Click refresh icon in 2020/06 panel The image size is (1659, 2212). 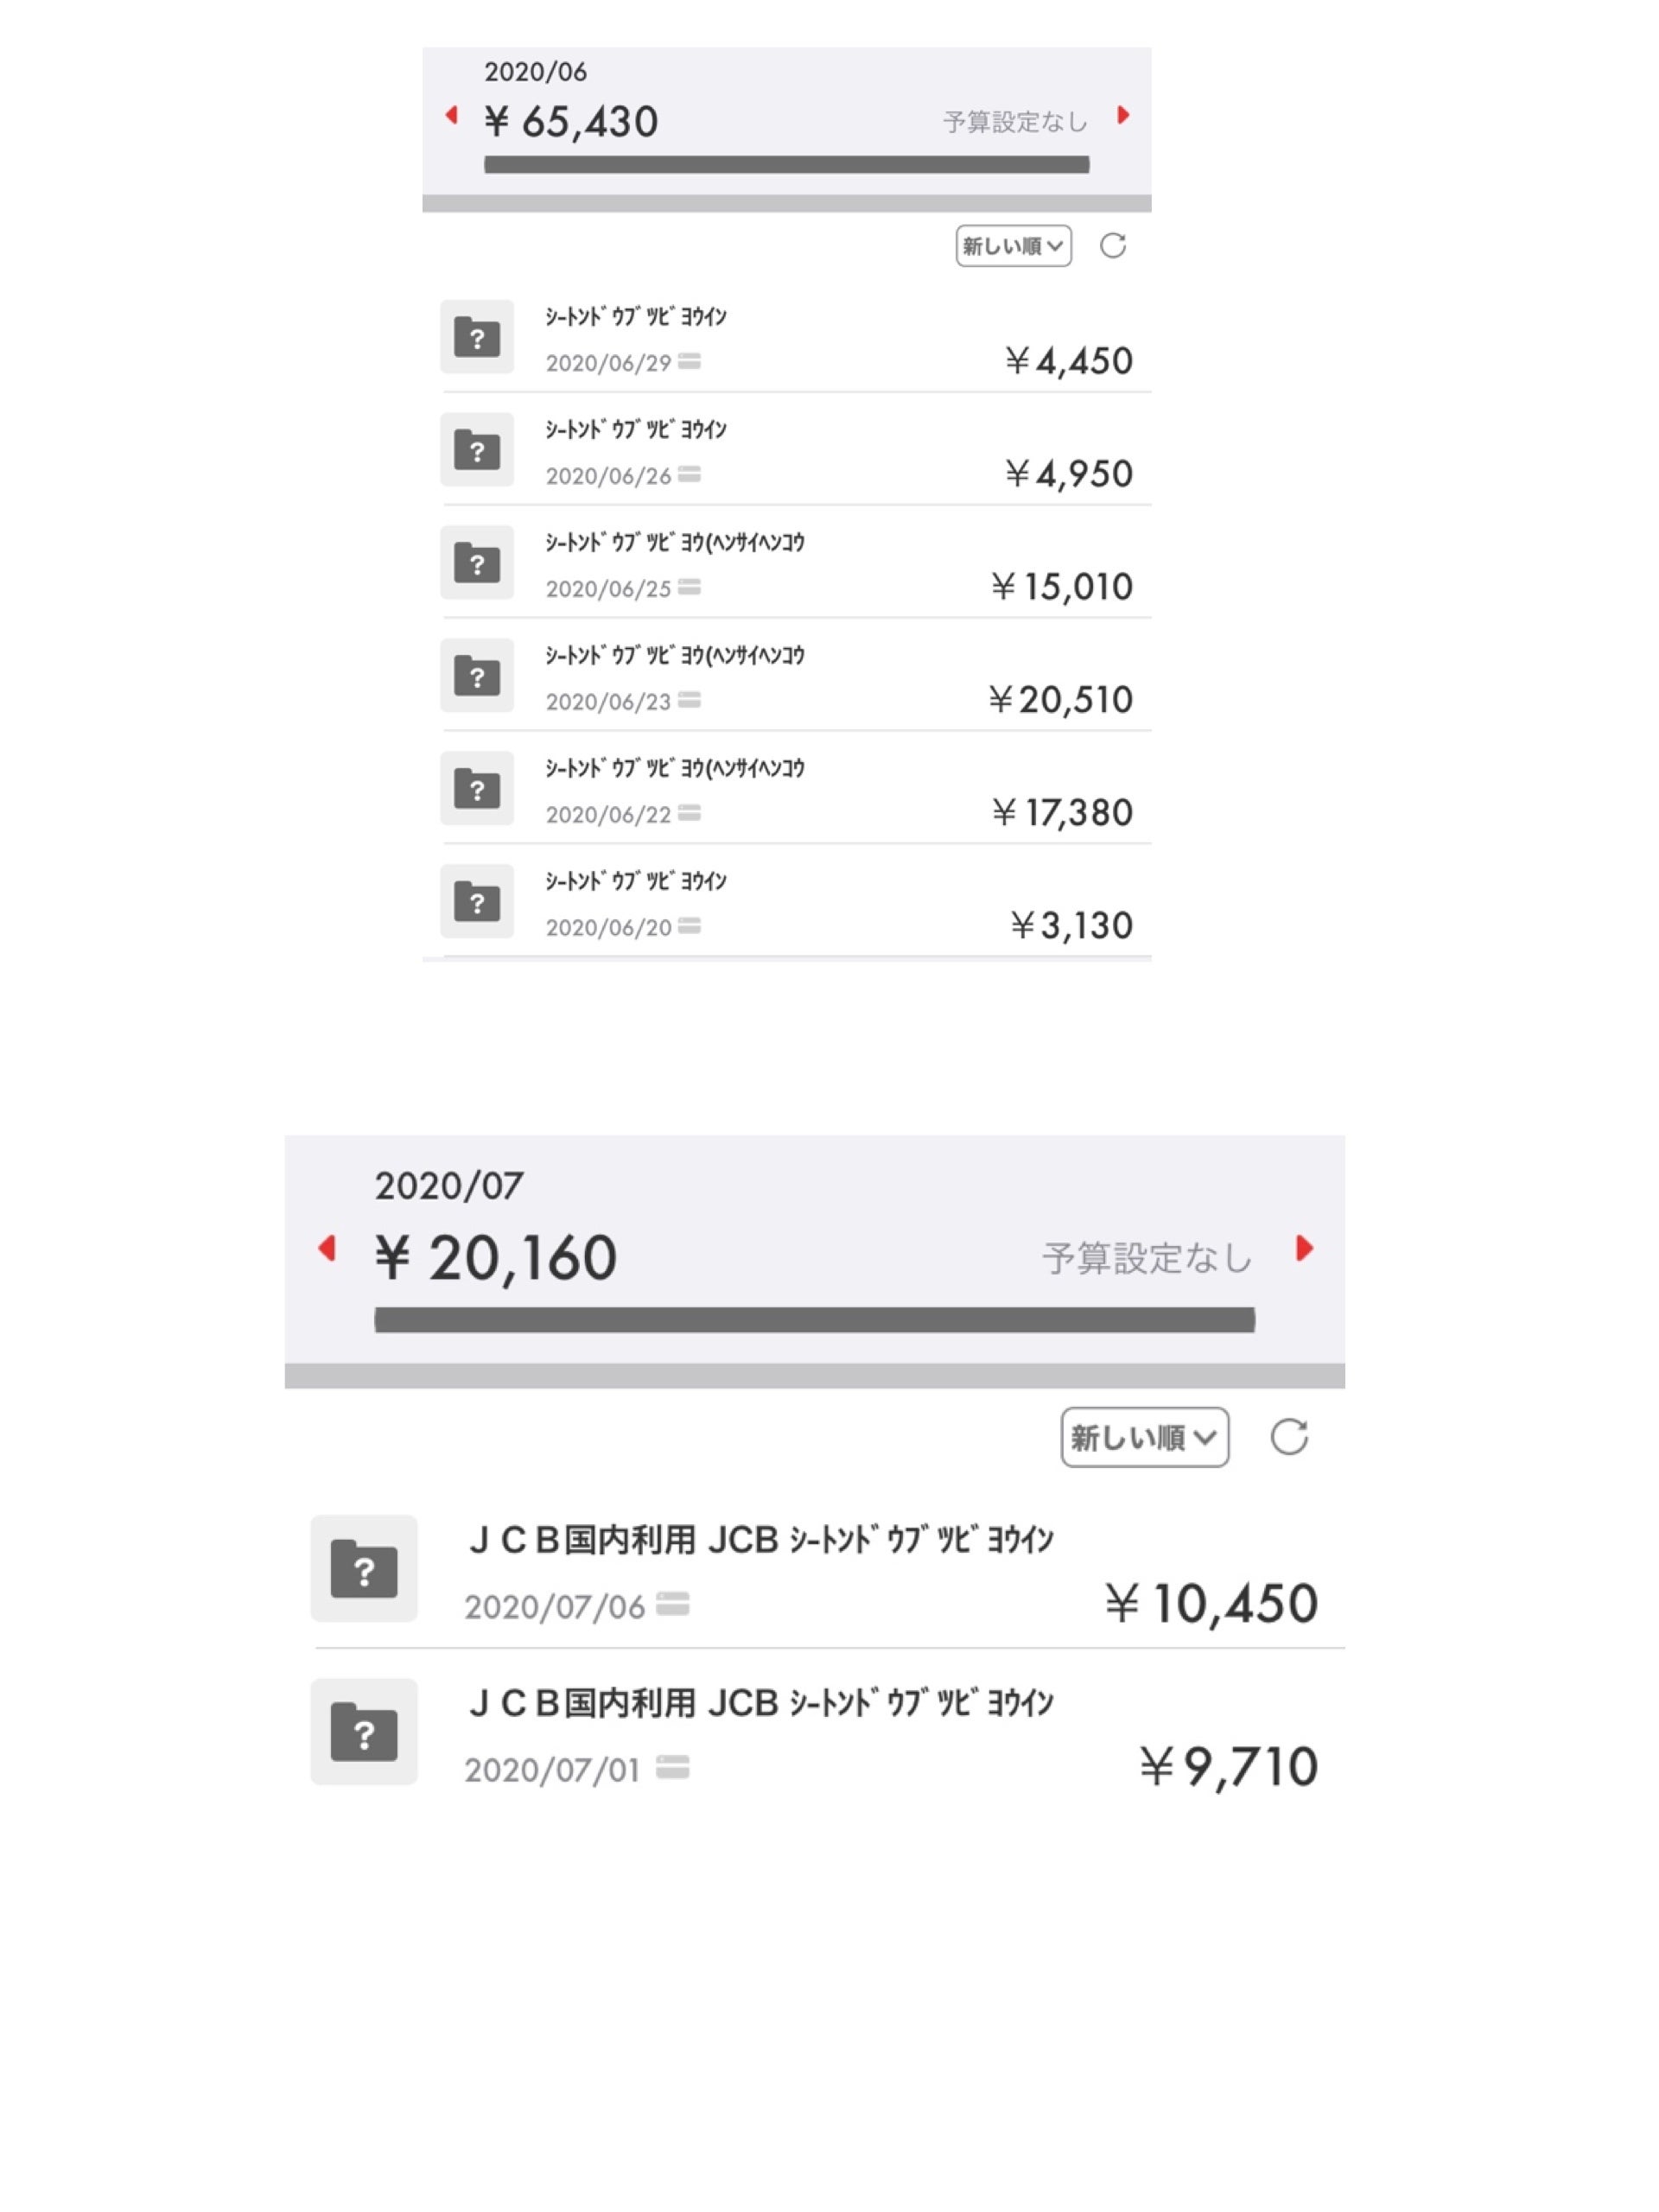click(x=1113, y=246)
